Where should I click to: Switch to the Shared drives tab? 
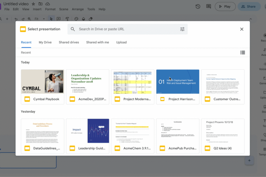coord(69,42)
